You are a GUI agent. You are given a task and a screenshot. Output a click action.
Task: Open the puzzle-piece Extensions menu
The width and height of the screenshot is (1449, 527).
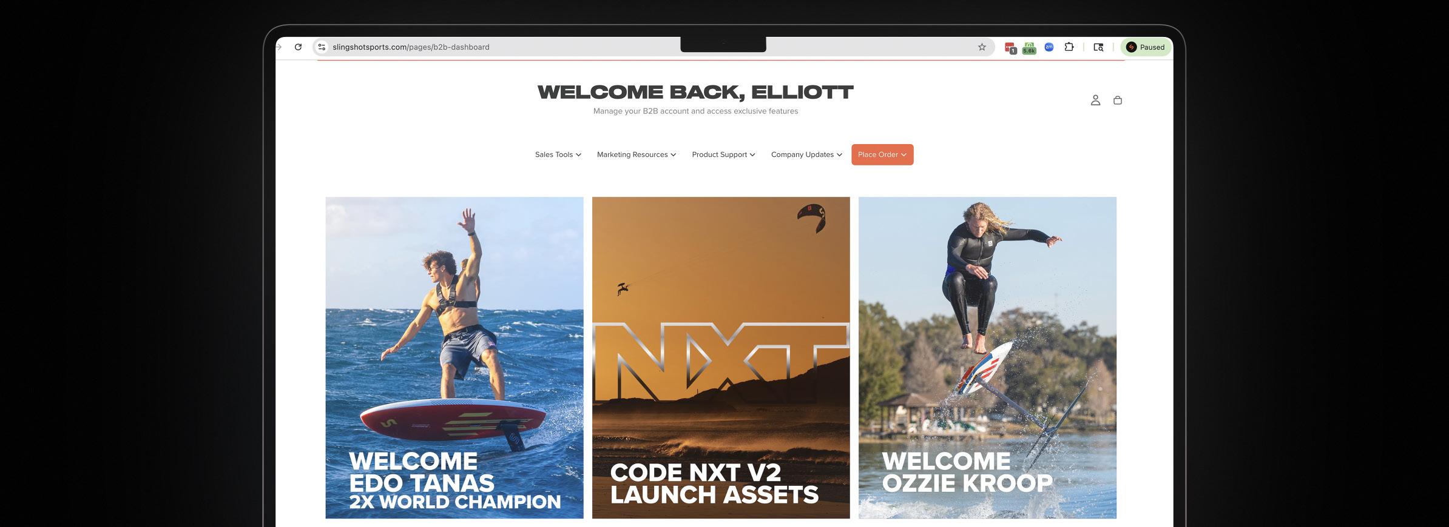[1069, 47]
